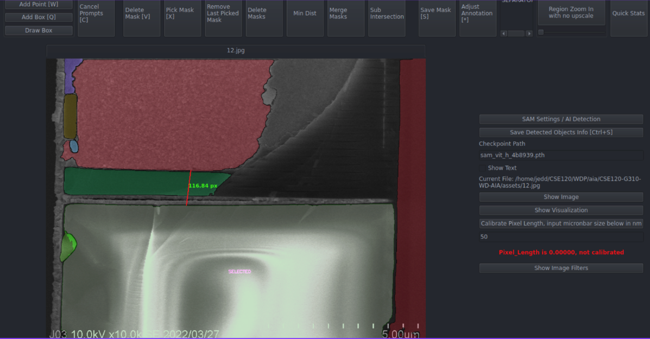Select the Add Box [Q] button
This screenshot has height=339, width=650.
(39, 17)
